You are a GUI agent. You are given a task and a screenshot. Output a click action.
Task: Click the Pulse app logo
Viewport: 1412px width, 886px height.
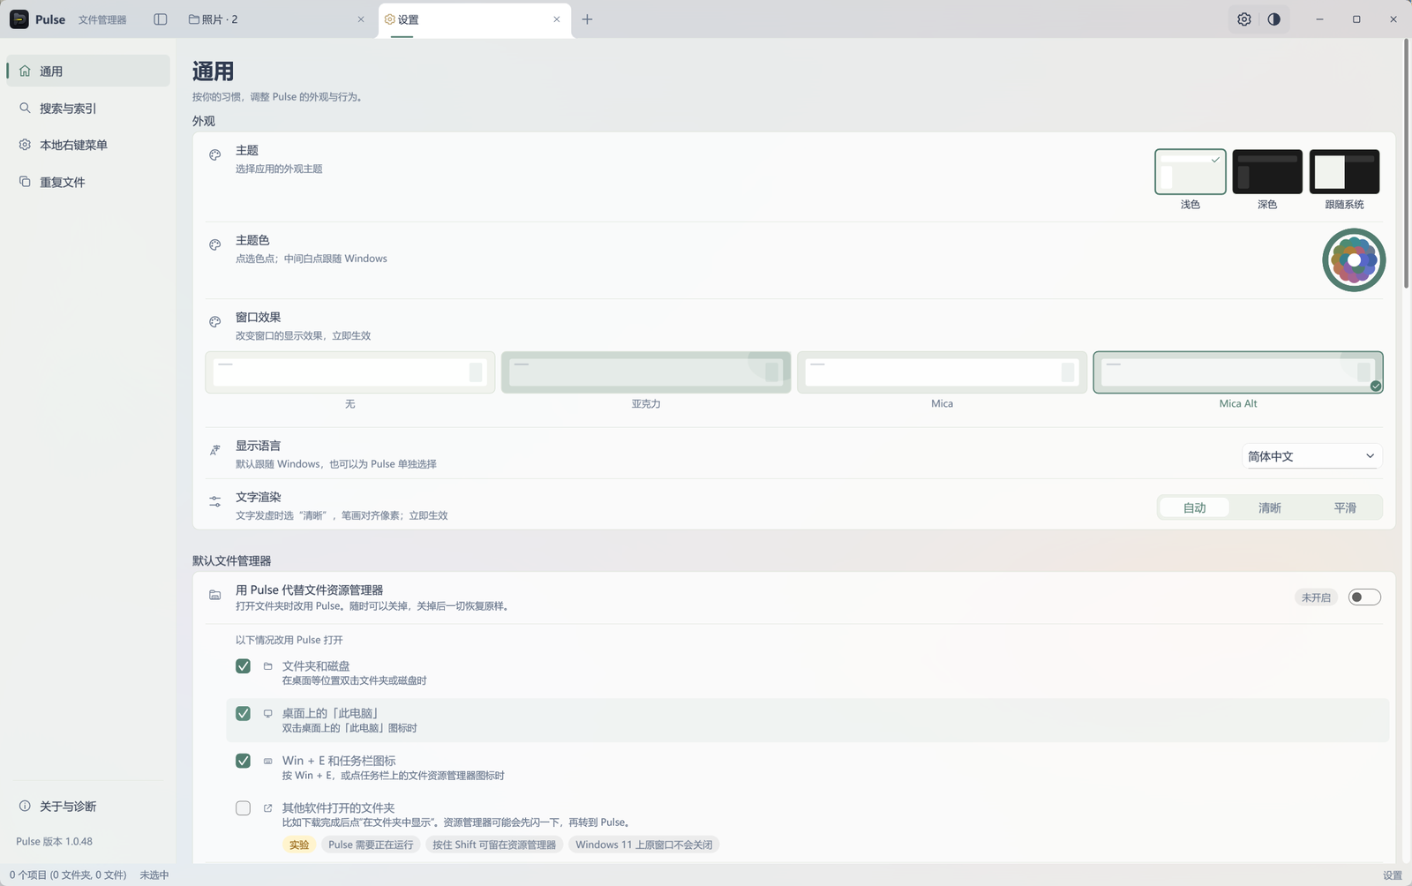pos(19,19)
